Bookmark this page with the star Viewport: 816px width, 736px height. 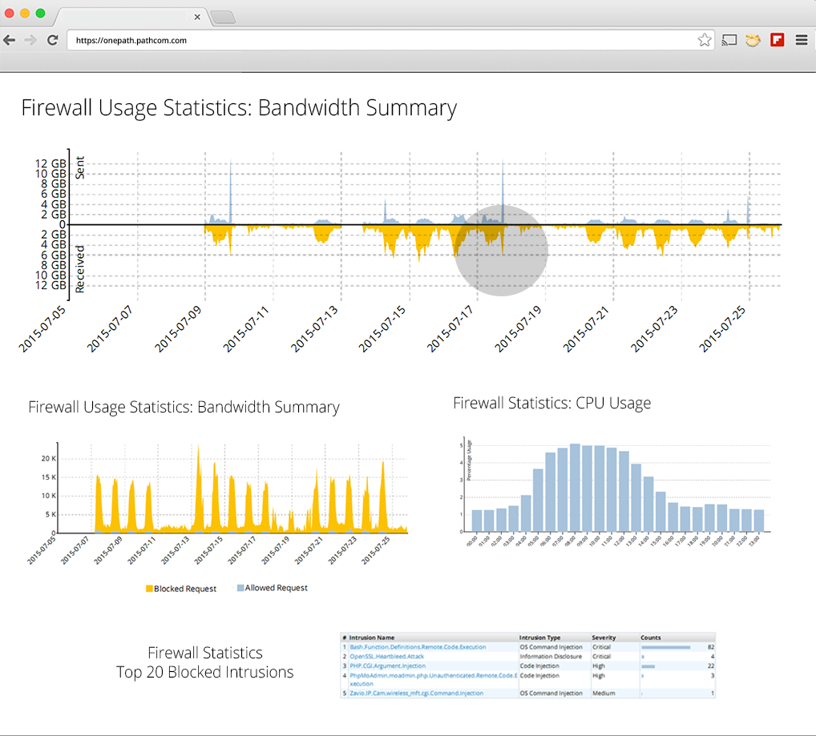(704, 40)
